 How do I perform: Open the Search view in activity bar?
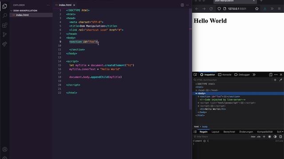[x=5, y=15]
